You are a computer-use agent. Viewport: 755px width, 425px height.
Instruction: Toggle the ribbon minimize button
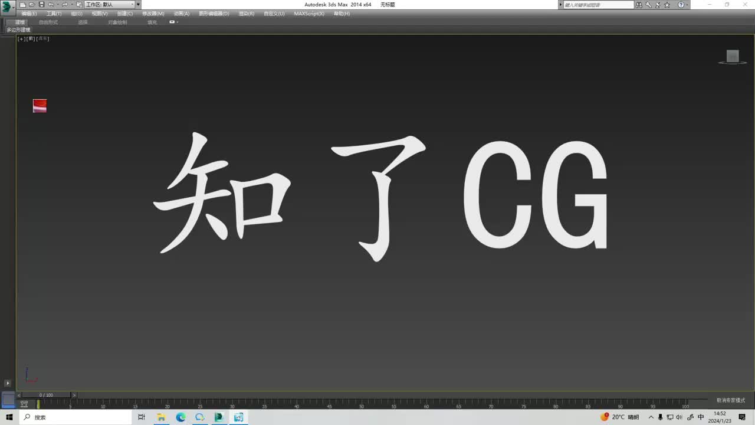click(x=173, y=22)
